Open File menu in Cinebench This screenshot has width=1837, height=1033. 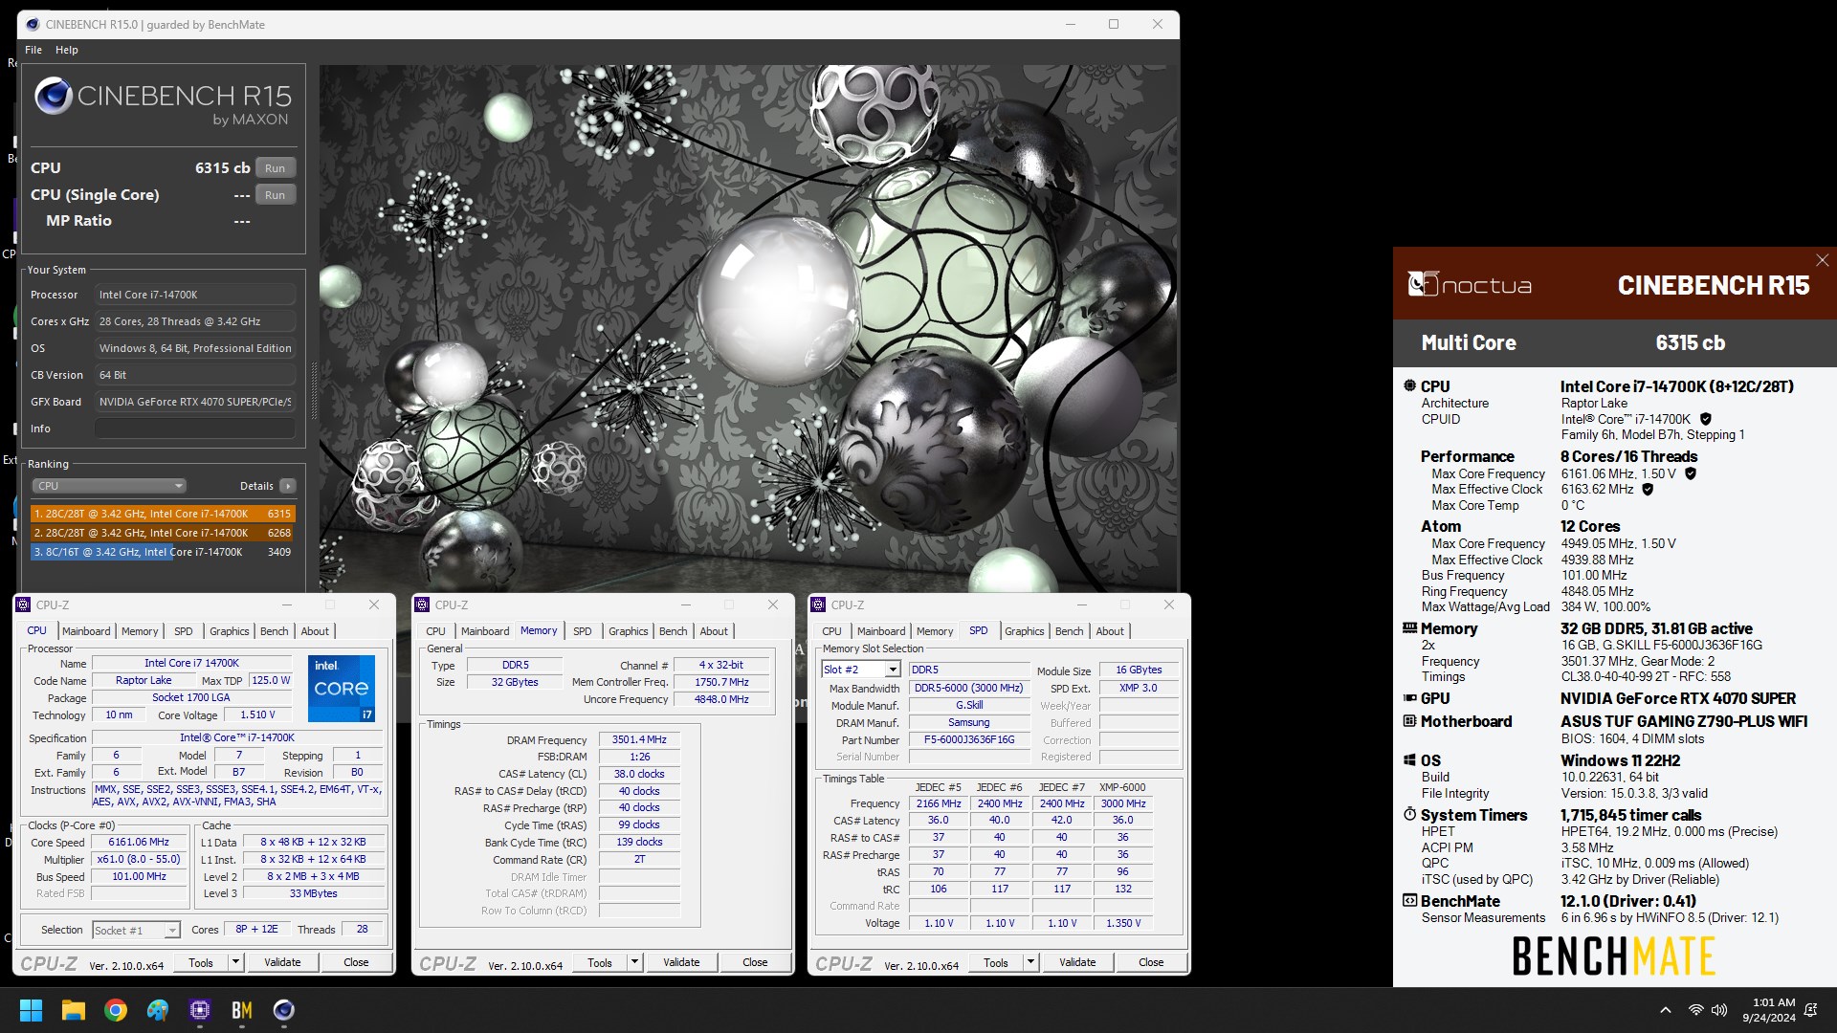33,50
